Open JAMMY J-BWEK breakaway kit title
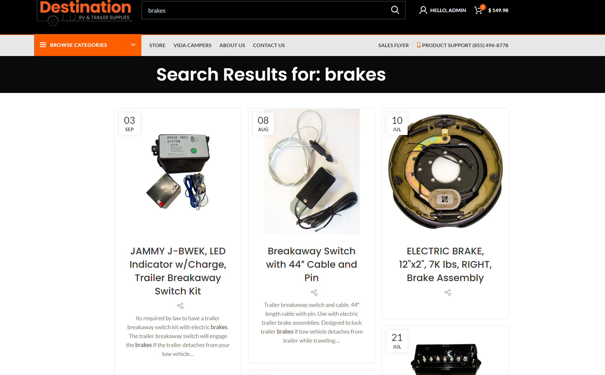605x375 pixels. click(178, 271)
